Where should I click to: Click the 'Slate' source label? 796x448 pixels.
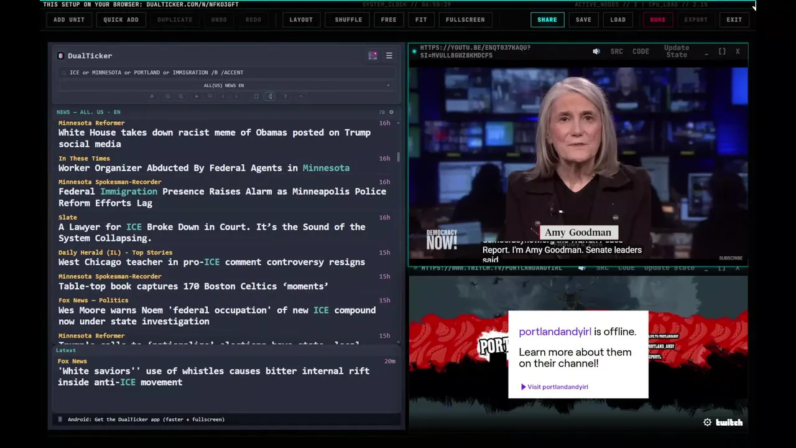[x=68, y=217]
